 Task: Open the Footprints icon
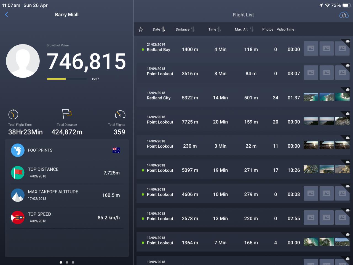pos(18,150)
